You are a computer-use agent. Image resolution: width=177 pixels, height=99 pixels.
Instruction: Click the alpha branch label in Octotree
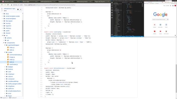pyautogui.click(x=5, y=11)
